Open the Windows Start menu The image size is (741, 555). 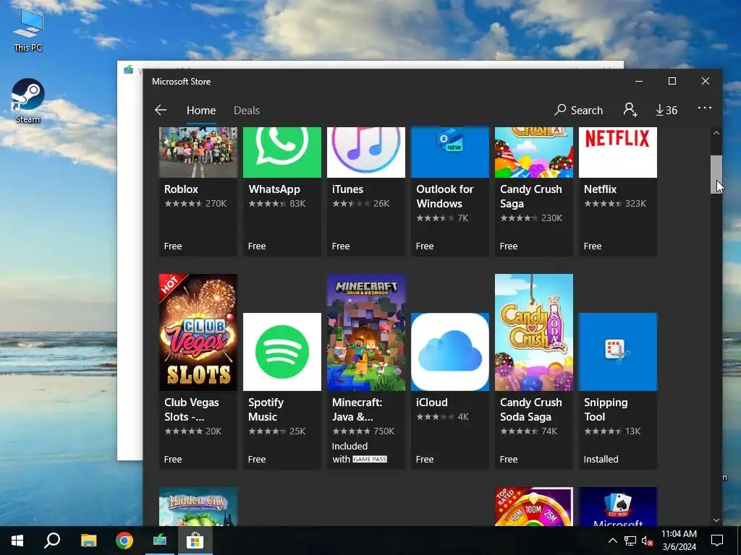point(17,541)
